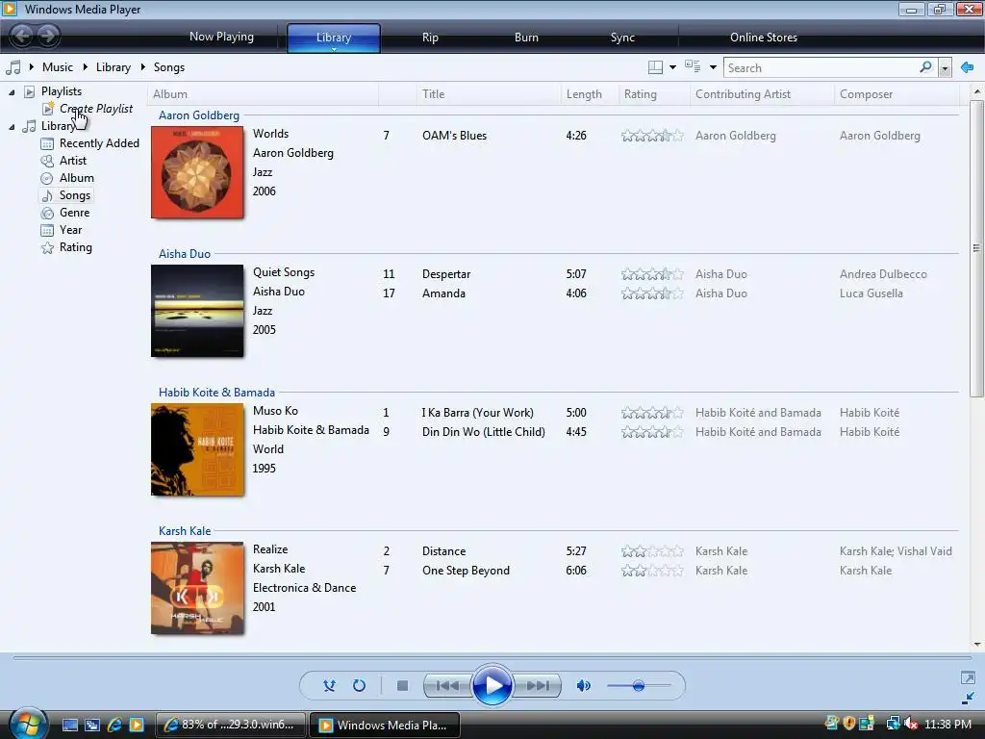
Task: Click the star rating for OAM's Blues
Action: click(x=652, y=136)
